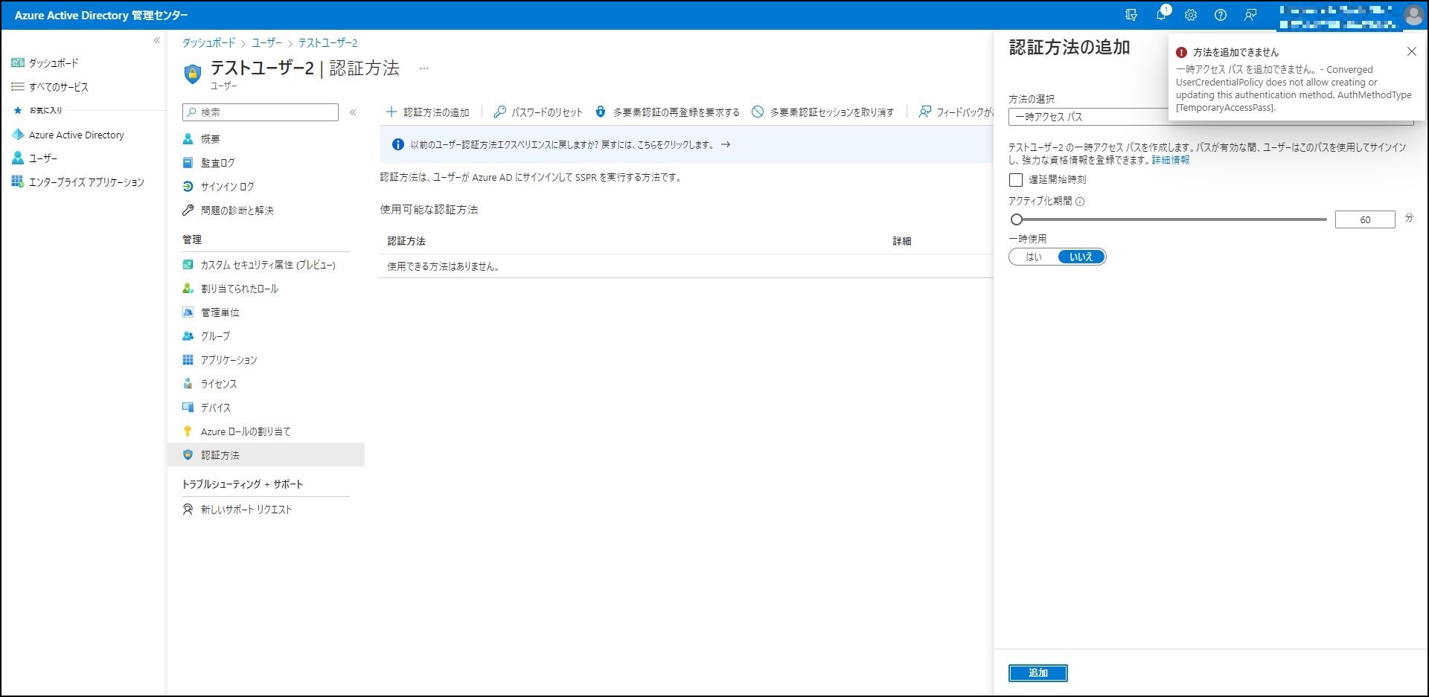This screenshot has height=697, width=1429.
Task: Open the 詳細情報 link
Action: (x=1171, y=160)
